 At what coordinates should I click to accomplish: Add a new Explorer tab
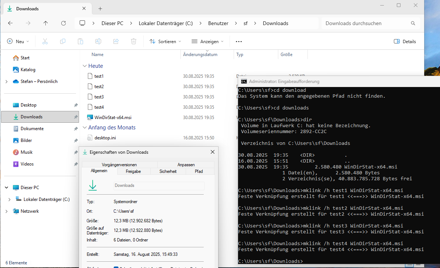(x=100, y=9)
